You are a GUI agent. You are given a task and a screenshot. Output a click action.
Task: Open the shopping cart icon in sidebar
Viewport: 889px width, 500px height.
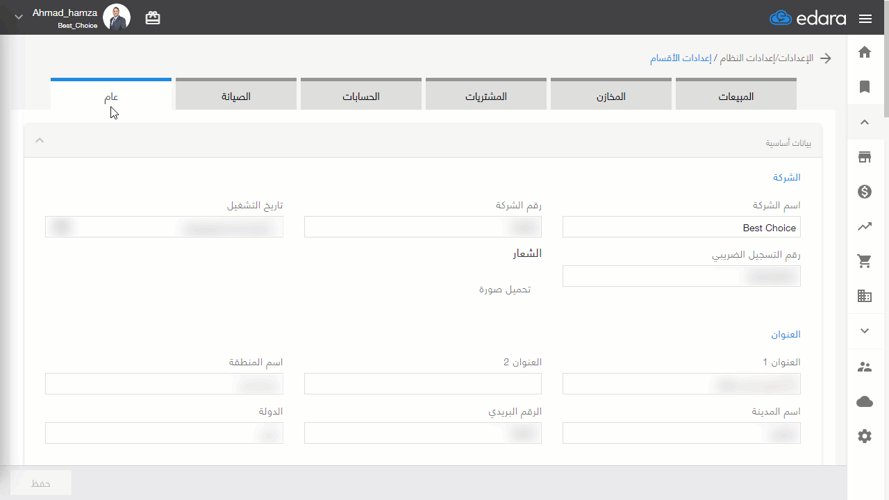(x=865, y=261)
